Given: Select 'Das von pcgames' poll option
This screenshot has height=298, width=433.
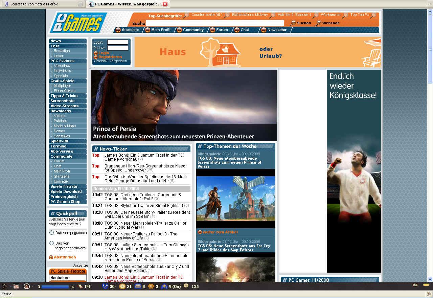Looking at the screenshot, I should click(x=52, y=233).
